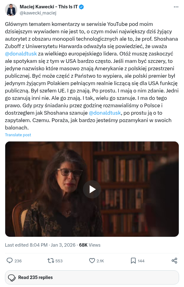
Task: Click the 68K Views count
Action: pos(90,245)
